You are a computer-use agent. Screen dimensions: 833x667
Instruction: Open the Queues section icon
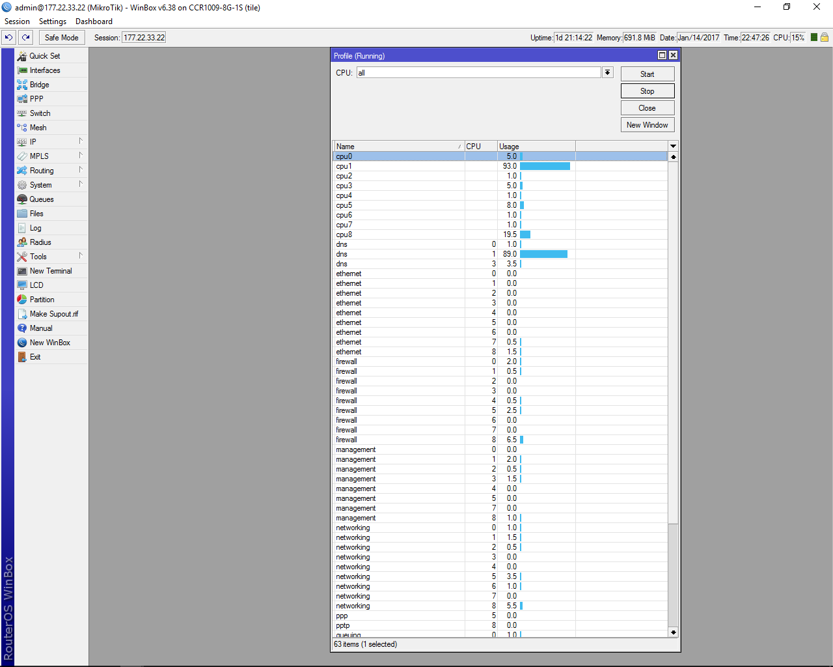click(x=22, y=199)
